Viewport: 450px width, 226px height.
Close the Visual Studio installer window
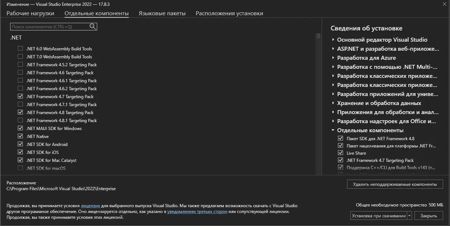coord(445,4)
